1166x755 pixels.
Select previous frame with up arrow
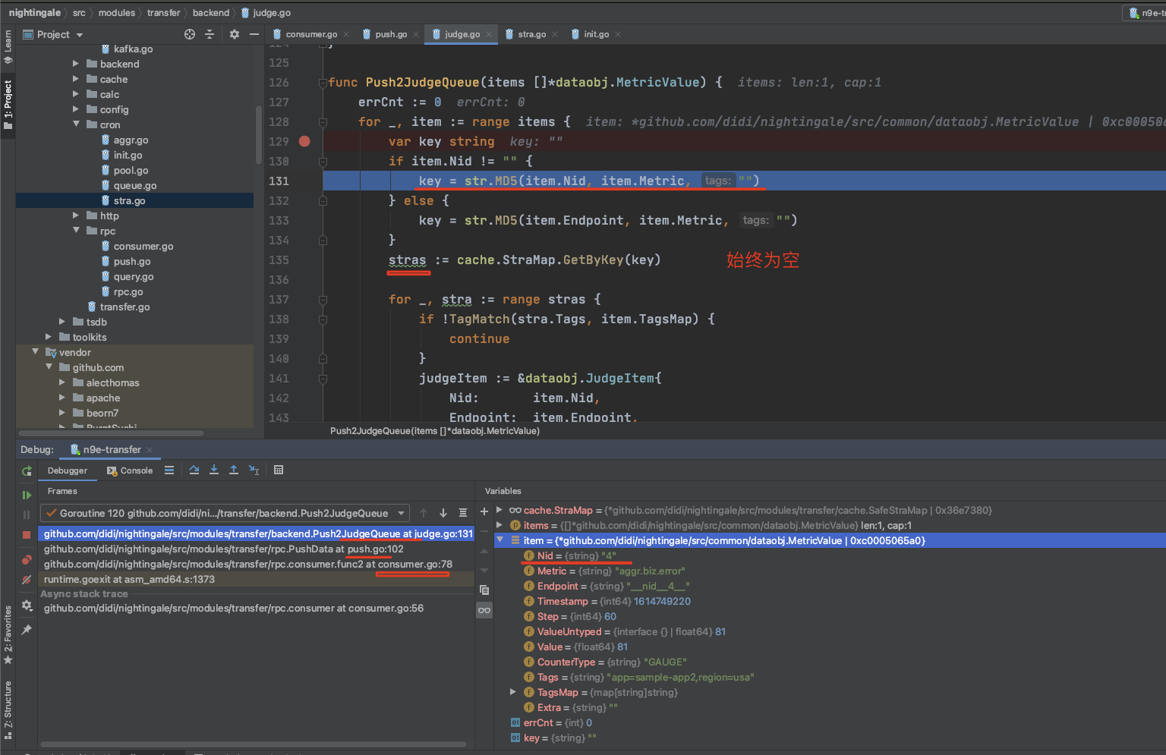click(424, 513)
